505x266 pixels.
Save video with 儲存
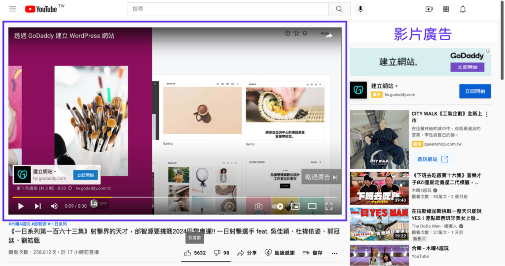[x=312, y=253]
